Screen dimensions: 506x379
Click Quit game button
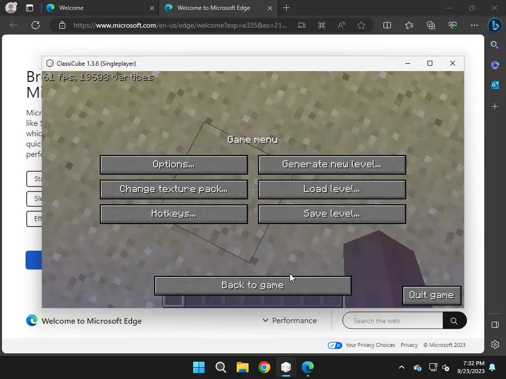[431, 295]
